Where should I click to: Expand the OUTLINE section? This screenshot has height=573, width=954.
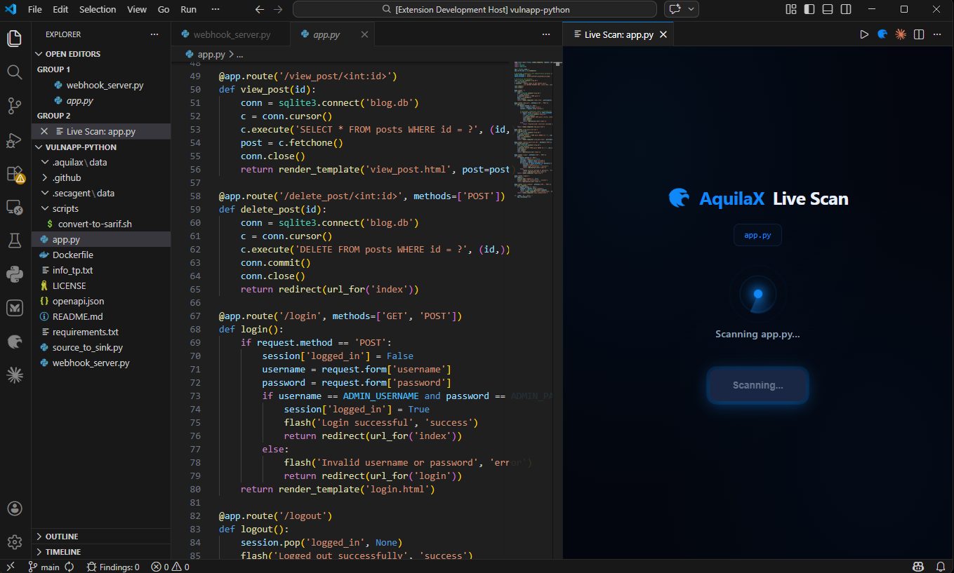coord(62,537)
